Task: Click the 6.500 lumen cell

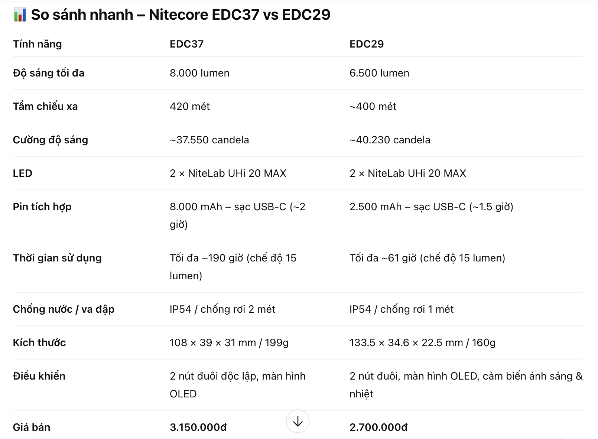Action: (x=379, y=73)
